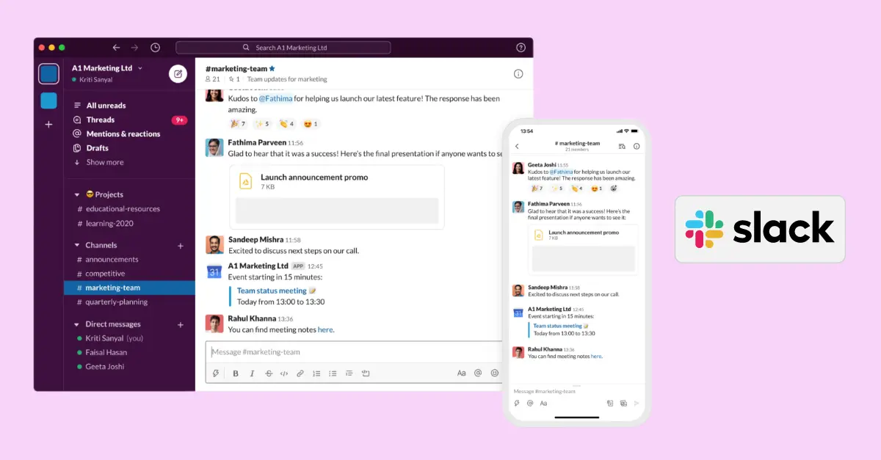
Task: Start a new message with the compose pencil icon
Action: pyautogui.click(x=178, y=73)
